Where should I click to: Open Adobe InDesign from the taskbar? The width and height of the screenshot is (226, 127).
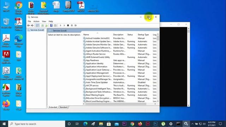[x=148, y=124]
